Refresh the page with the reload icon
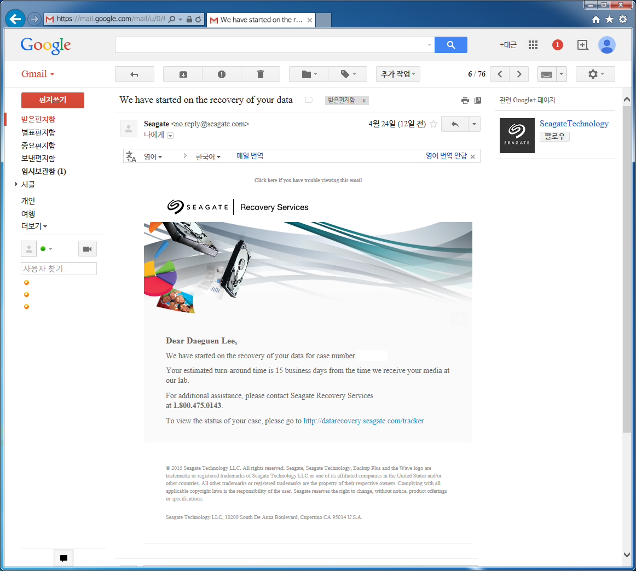The height and width of the screenshot is (571, 636). (198, 19)
